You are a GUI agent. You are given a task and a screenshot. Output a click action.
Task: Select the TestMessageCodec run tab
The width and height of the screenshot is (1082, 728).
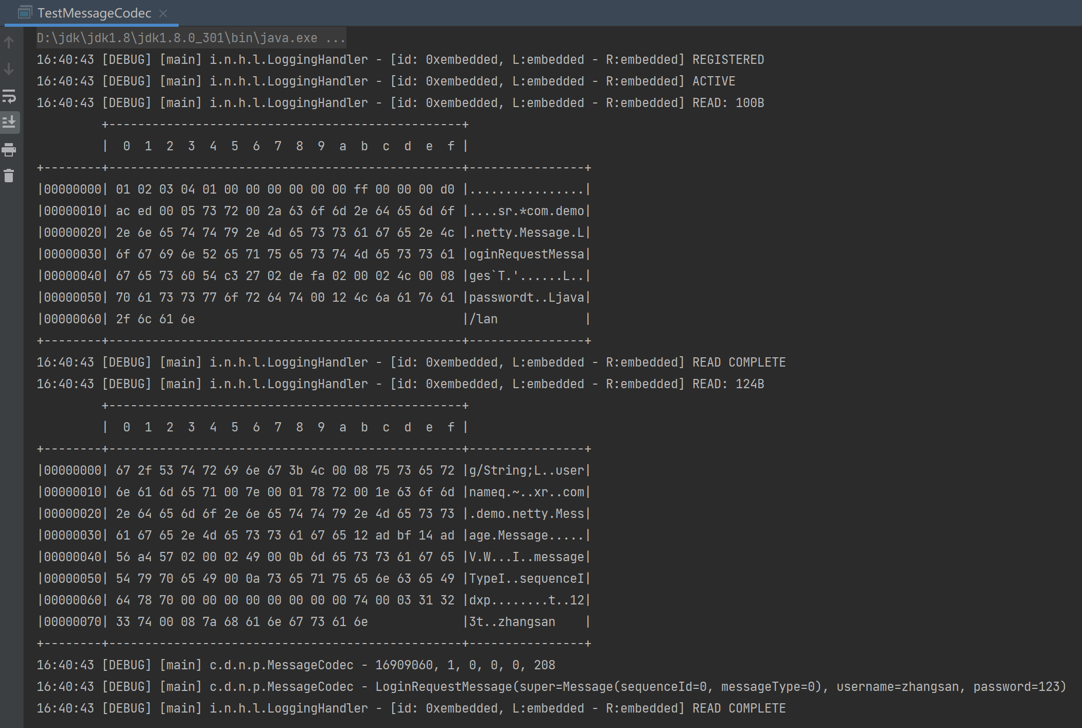(x=94, y=13)
